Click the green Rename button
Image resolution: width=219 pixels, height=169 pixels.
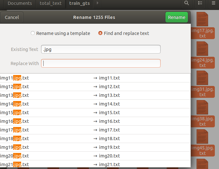(x=177, y=17)
